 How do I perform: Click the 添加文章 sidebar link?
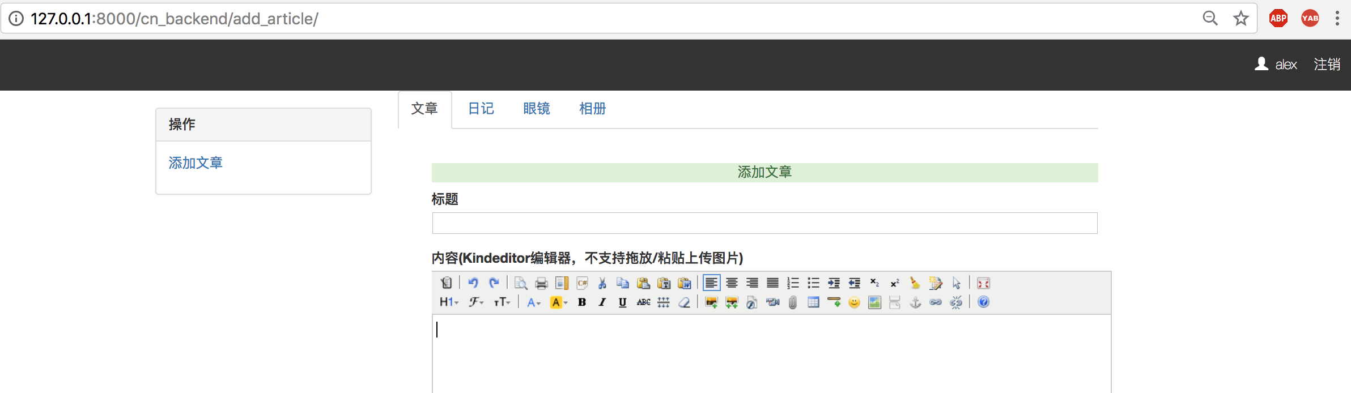tap(196, 163)
